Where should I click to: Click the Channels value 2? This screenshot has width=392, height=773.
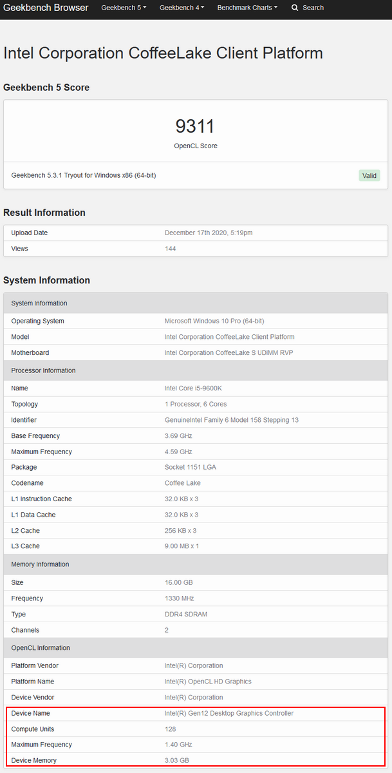tap(167, 630)
